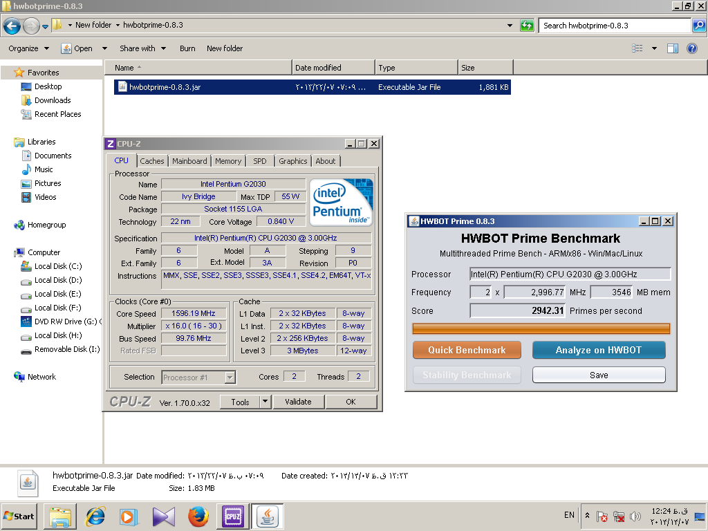Switch to the CPU-Z Caches tab
The height and width of the screenshot is (531, 708).
[x=151, y=161]
